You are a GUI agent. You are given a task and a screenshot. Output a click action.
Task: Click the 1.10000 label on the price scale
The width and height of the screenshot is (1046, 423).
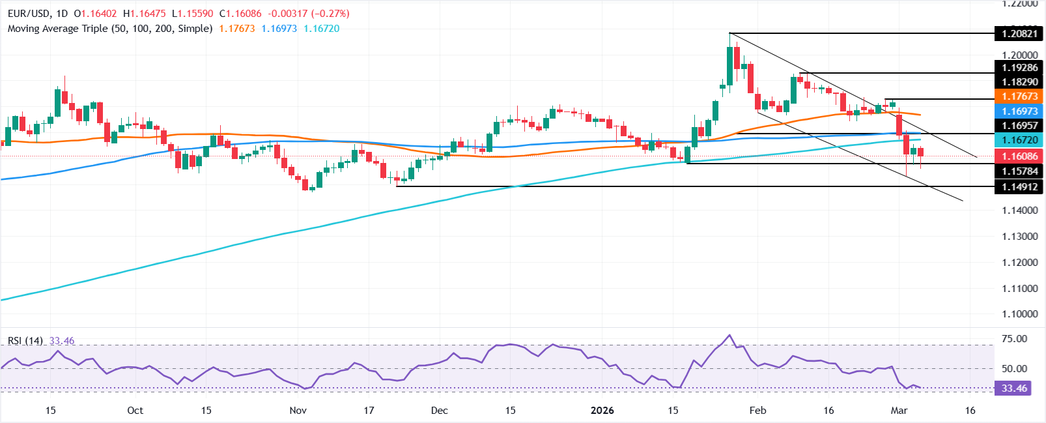1019,314
